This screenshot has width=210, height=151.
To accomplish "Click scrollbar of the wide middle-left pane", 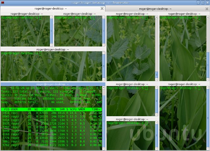I will 103,66.
